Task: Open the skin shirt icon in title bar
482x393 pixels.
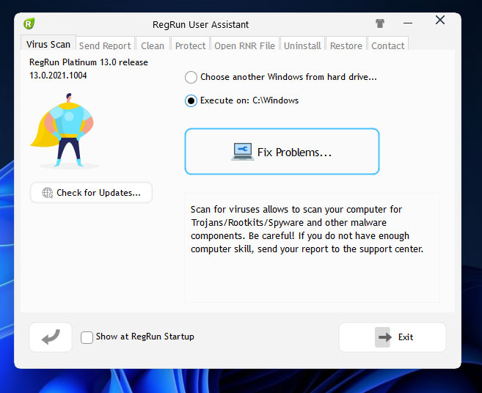Action: tap(380, 23)
